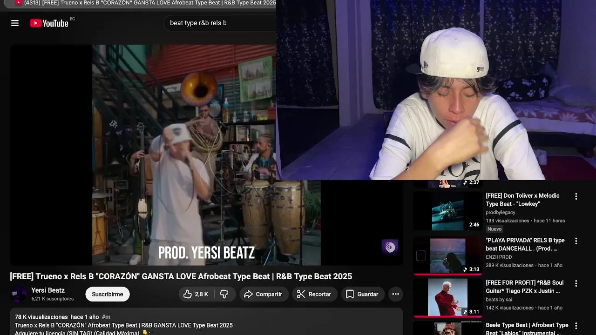The width and height of the screenshot is (596, 335).
Task: Click the channel watermark icon in the video
Action: [390, 247]
